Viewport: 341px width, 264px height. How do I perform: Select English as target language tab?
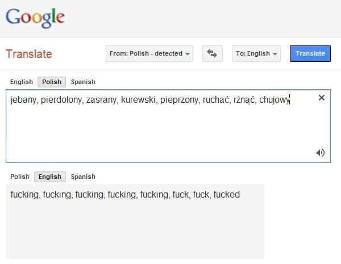50,177
